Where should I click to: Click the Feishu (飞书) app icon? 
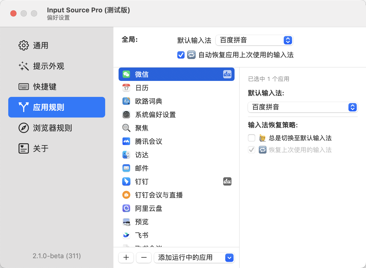coord(126,235)
